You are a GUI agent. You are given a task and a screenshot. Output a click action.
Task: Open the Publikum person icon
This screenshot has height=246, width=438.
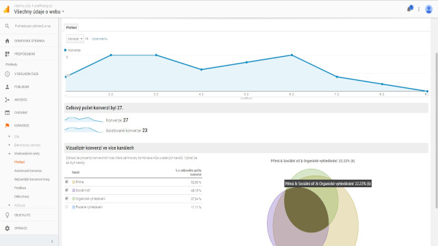tap(8, 87)
